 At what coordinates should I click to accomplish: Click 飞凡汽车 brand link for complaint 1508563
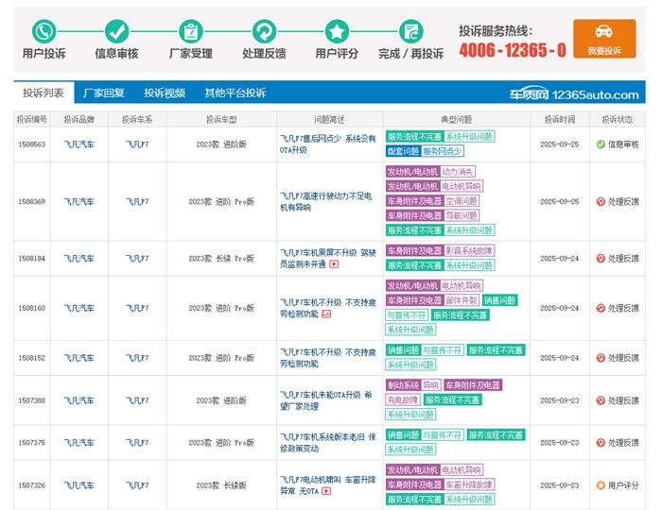[78, 144]
